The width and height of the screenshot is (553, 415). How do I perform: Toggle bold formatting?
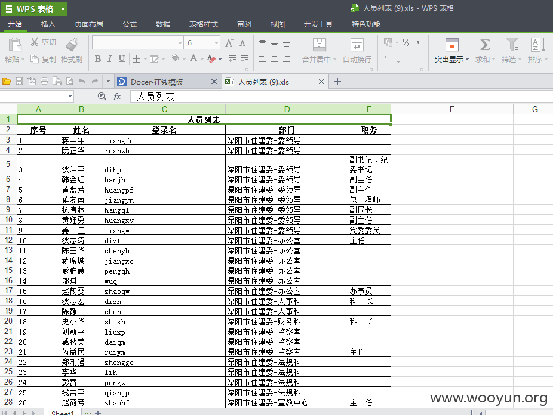[97, 57]
